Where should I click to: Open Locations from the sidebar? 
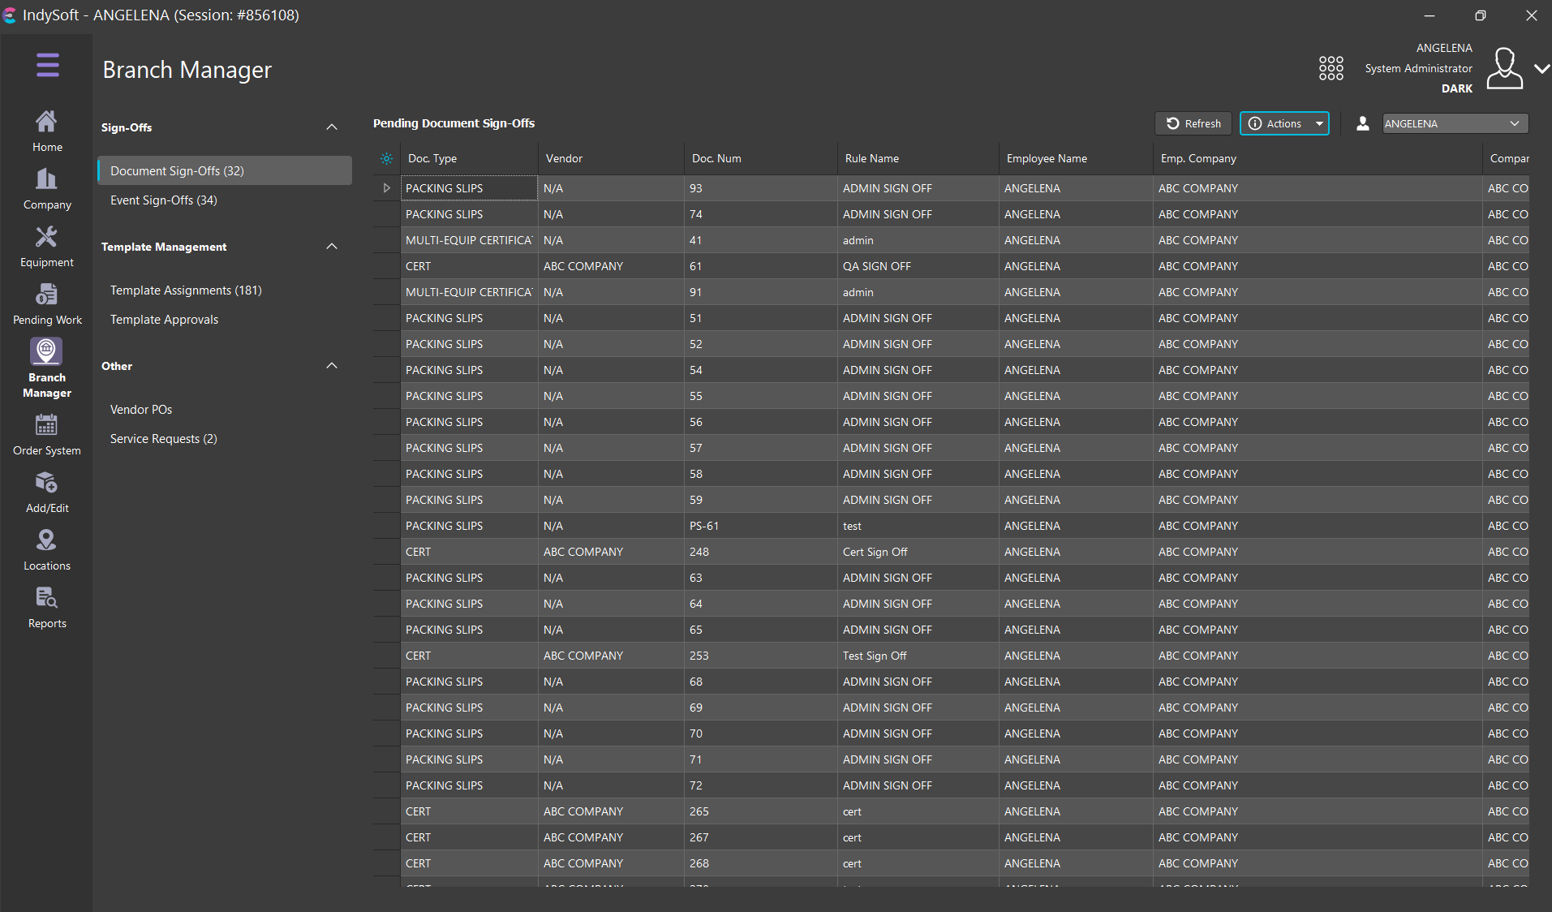pos(47,550)
